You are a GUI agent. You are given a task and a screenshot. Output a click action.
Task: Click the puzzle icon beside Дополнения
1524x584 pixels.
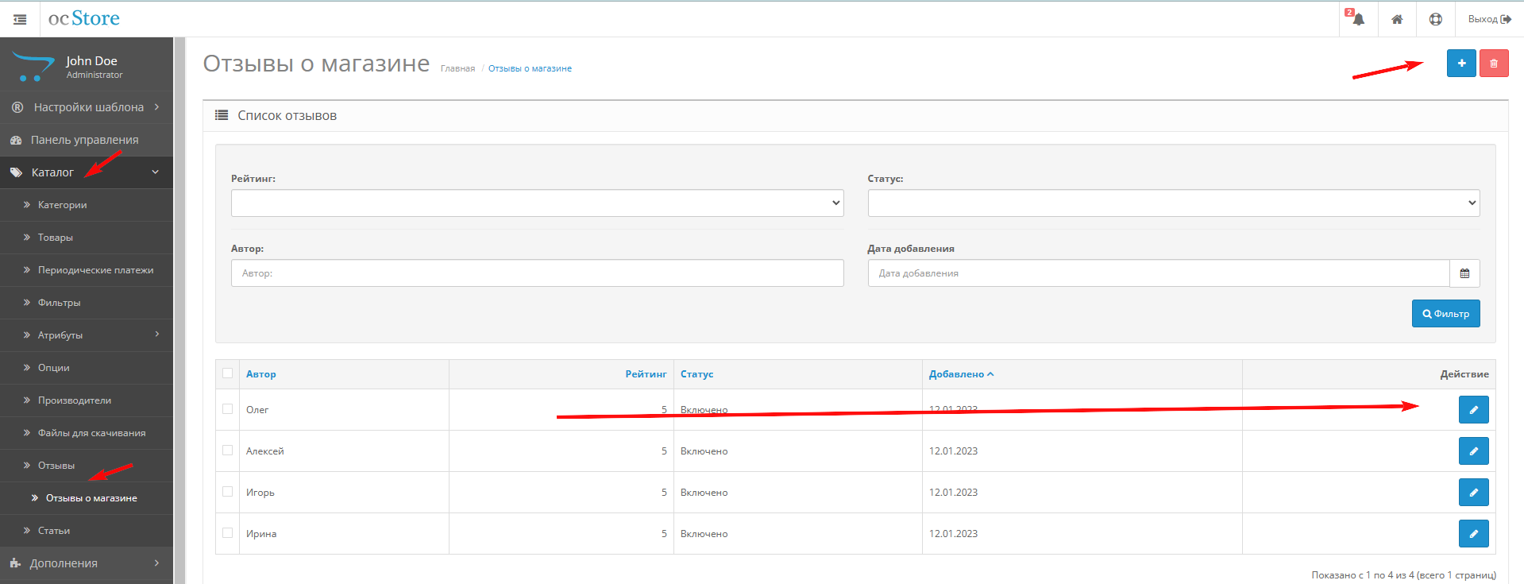15,563
